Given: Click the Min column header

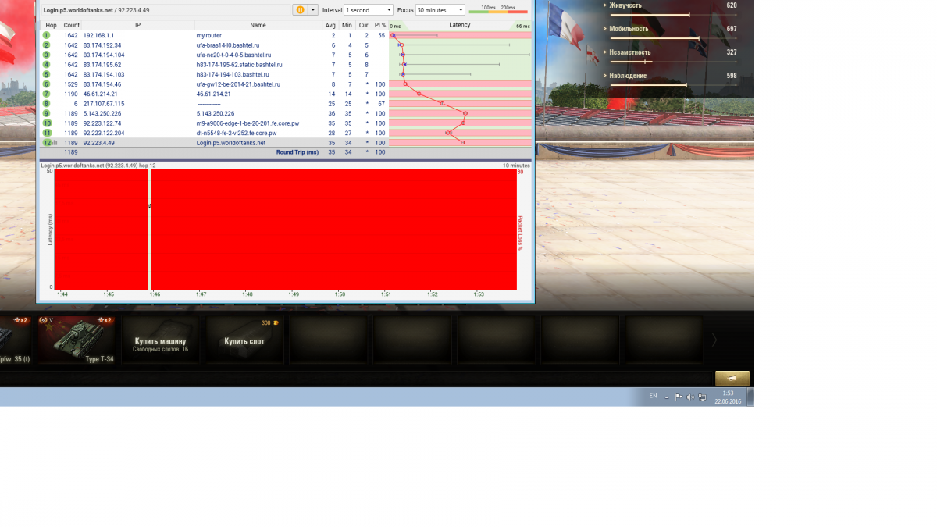Looking at the screenshot, I should [x=347, y=26].
